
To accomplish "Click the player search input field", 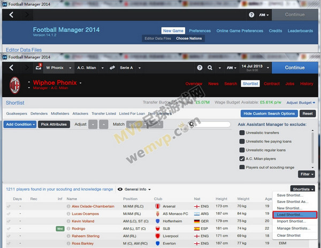I will point(209,124).
